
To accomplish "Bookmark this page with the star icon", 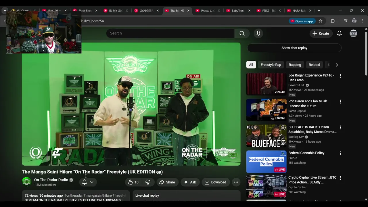I will click(x=321, y=21).
